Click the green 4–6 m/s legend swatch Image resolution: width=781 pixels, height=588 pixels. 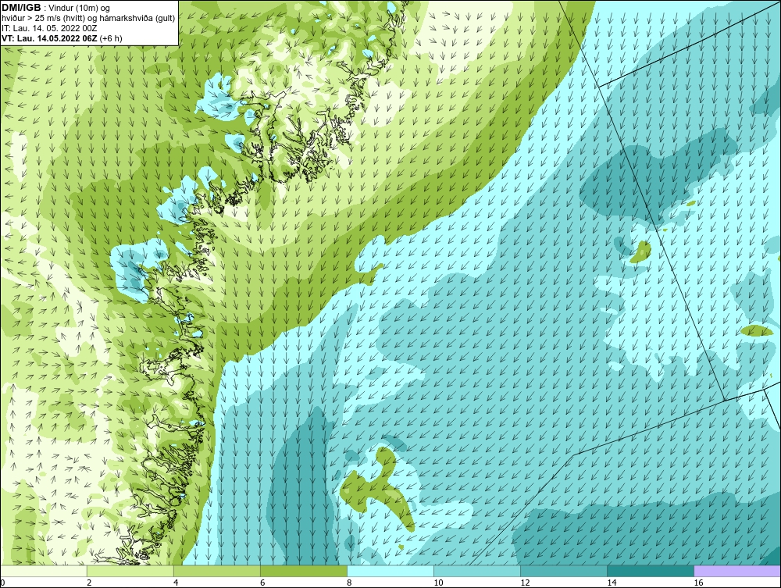pyautogui.click(x=217, y=571)
